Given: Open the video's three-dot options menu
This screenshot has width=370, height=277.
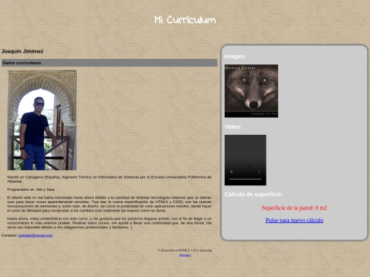Looking at the screenshot, I should pyautogui.click(x=259, y=172).
